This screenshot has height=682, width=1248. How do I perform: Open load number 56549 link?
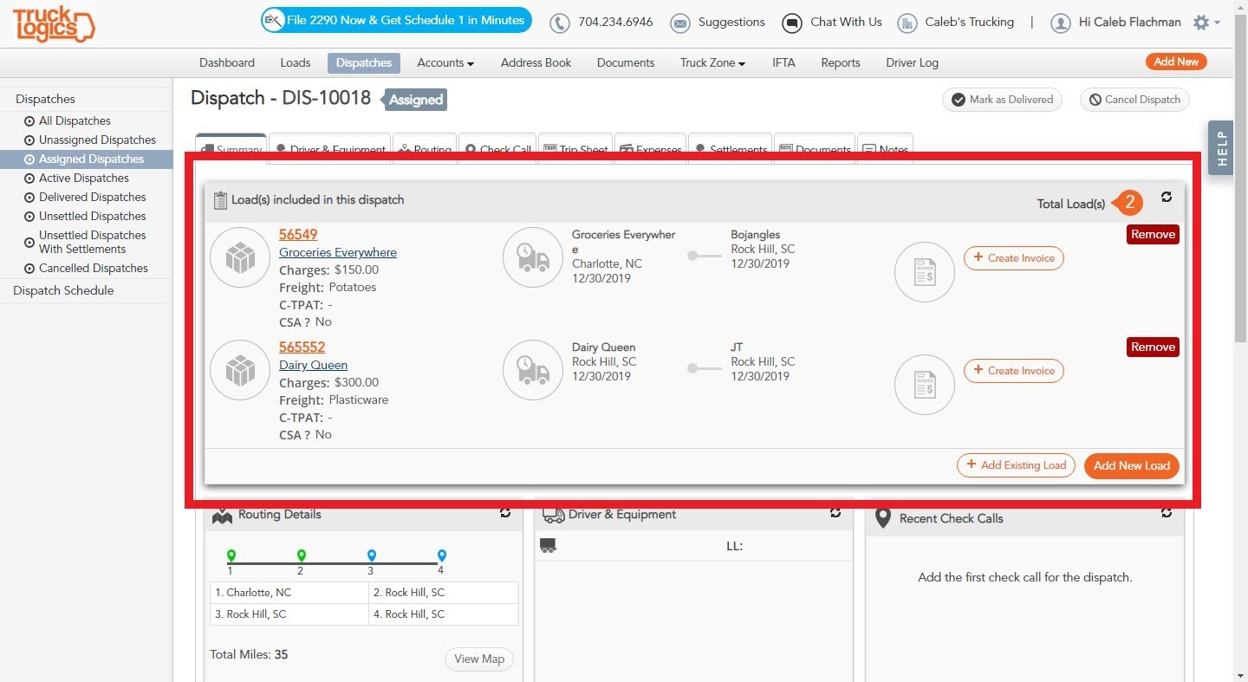pyautogui.click(x=298, y=235)
